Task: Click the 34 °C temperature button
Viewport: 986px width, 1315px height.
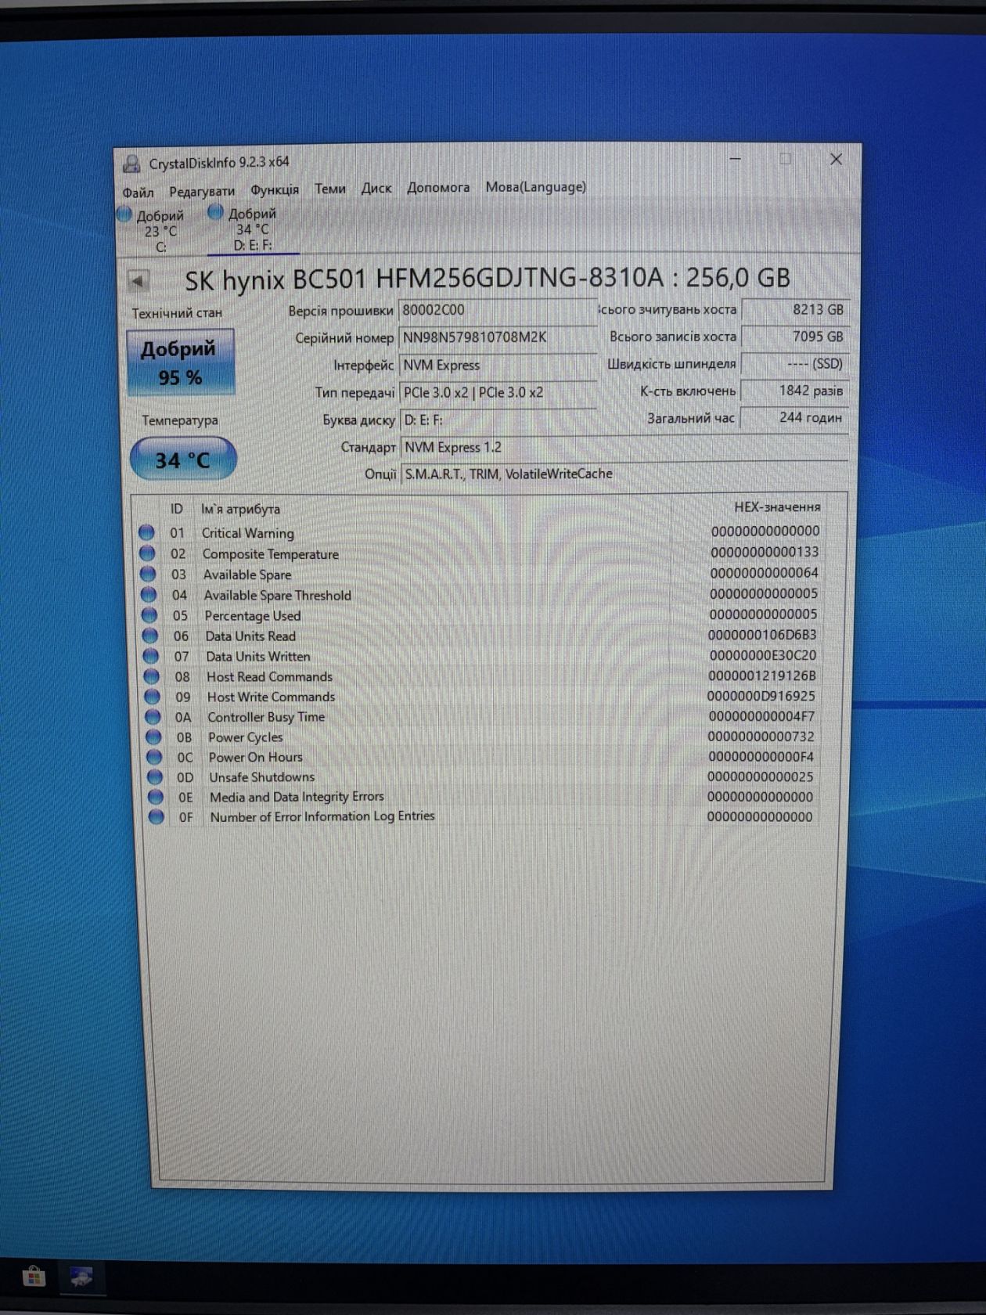Action: (182, 459)
